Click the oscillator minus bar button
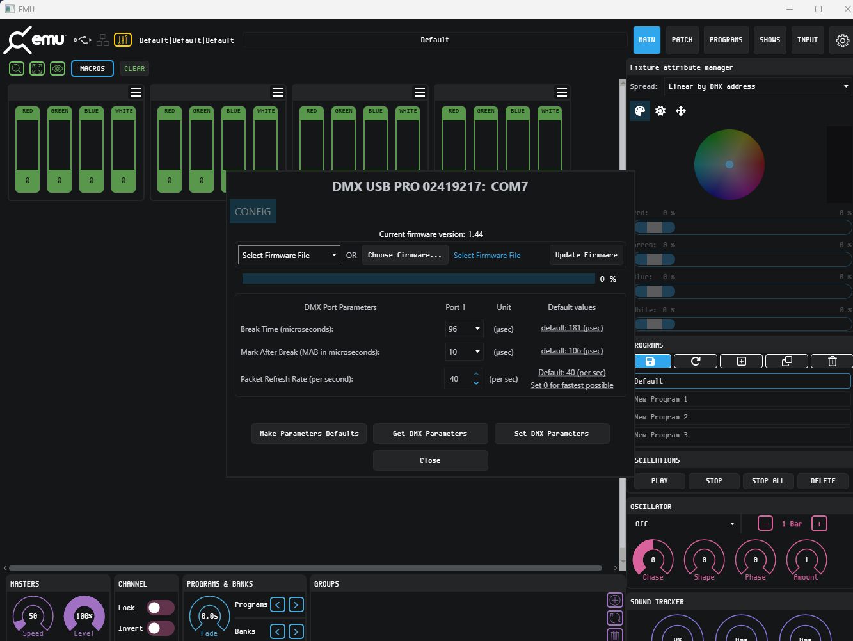This screenshot has height=641, width=853. (x=765, y=524)
